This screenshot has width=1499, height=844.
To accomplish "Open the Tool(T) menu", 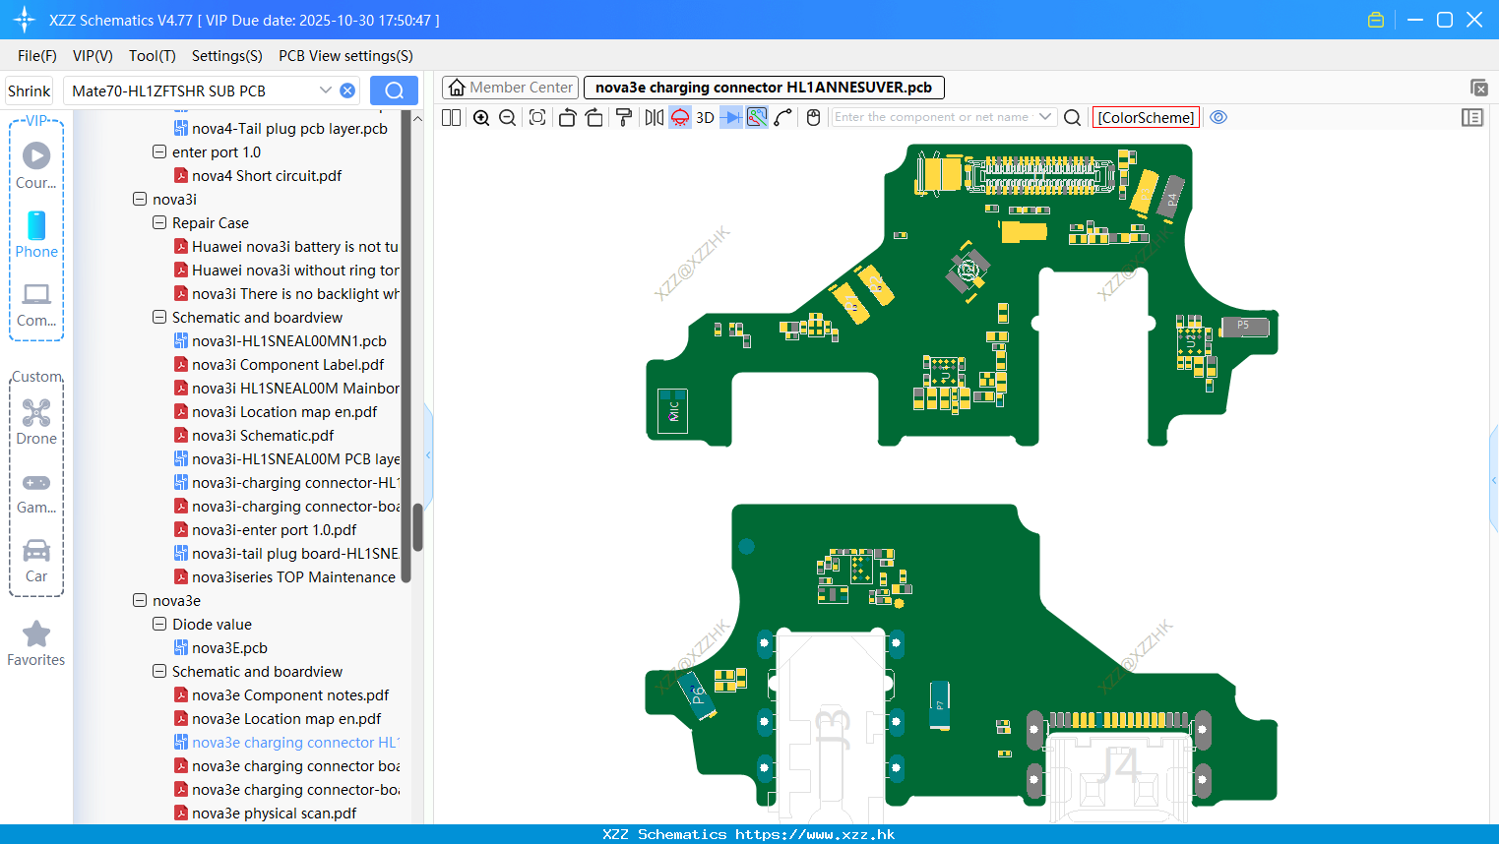I will 152,56.
